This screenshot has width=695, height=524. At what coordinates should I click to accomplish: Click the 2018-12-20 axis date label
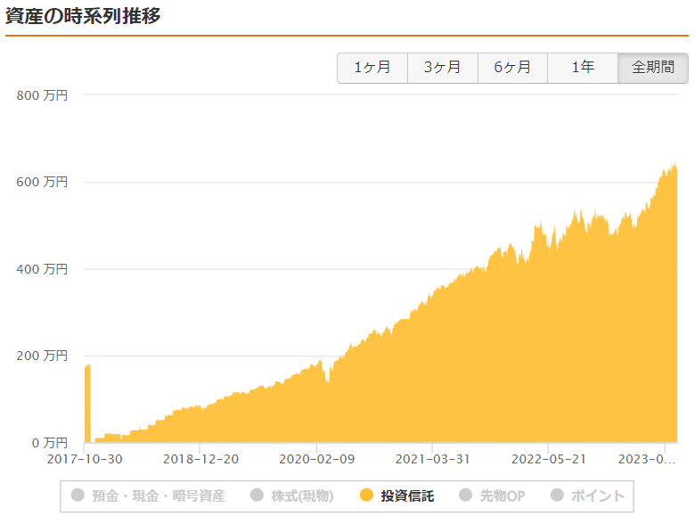200,459
